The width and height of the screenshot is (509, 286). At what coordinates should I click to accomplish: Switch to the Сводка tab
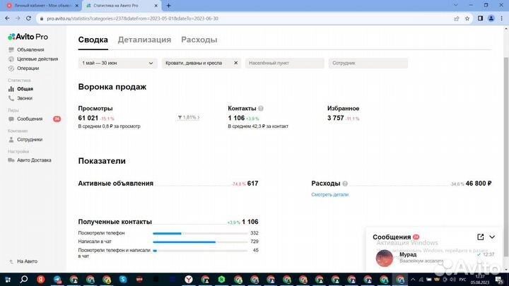(93, 40)
